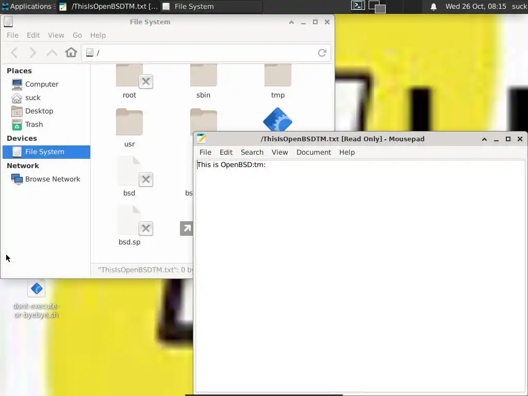Open Search menu in Mousepad
528x396 pixels.
pos(252,153)
